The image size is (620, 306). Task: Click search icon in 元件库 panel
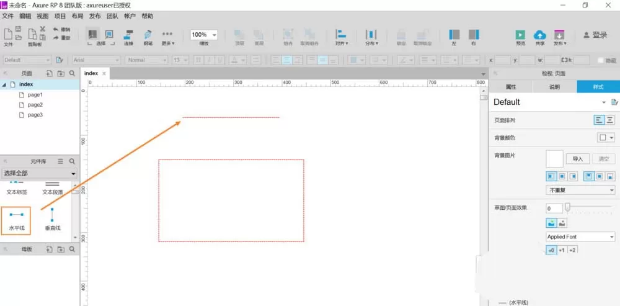tap(72, 161)
